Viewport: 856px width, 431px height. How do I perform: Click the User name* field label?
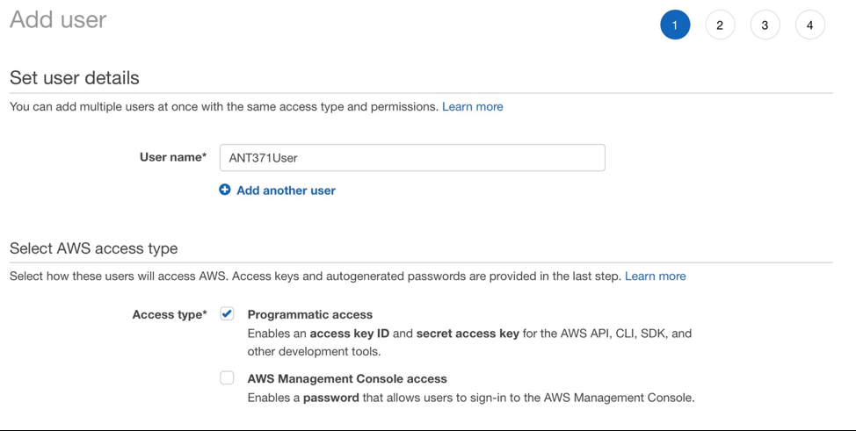click(x=173, y=157)
